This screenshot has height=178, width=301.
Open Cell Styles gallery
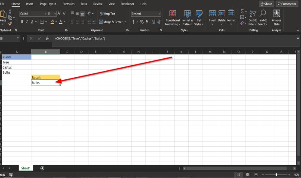[x=199, y=18]
